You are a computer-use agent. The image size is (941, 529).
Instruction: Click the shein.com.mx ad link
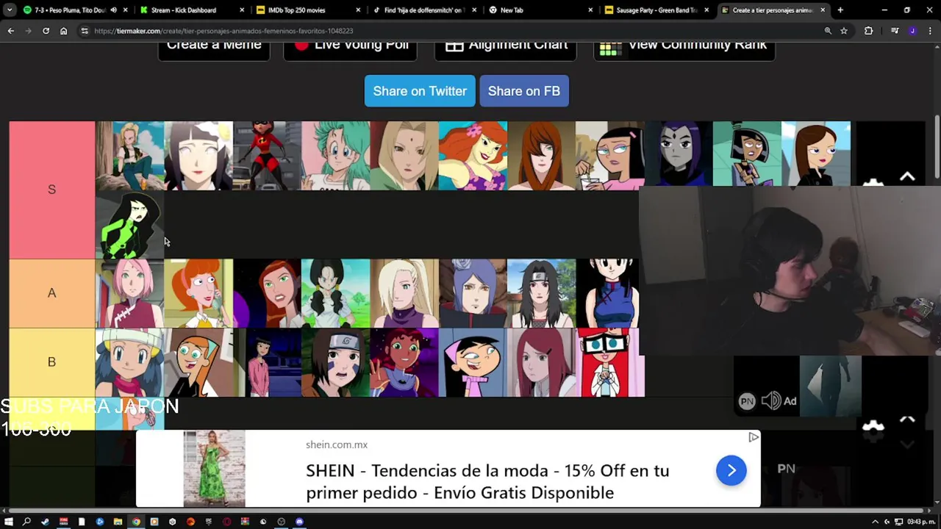click(x=337, y=445)
